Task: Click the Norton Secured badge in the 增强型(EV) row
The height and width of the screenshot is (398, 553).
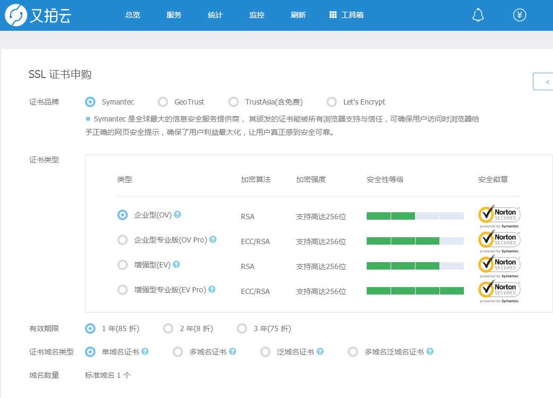Action: (x=499, y=266)
